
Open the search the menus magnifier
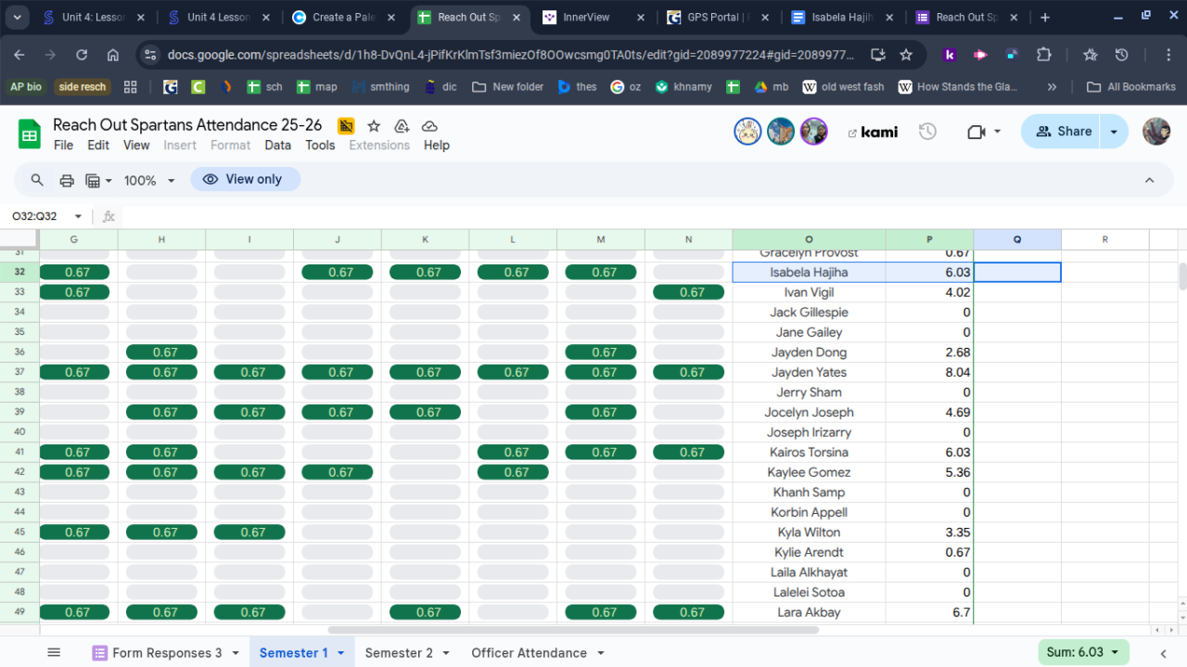(x=37, y=180)
